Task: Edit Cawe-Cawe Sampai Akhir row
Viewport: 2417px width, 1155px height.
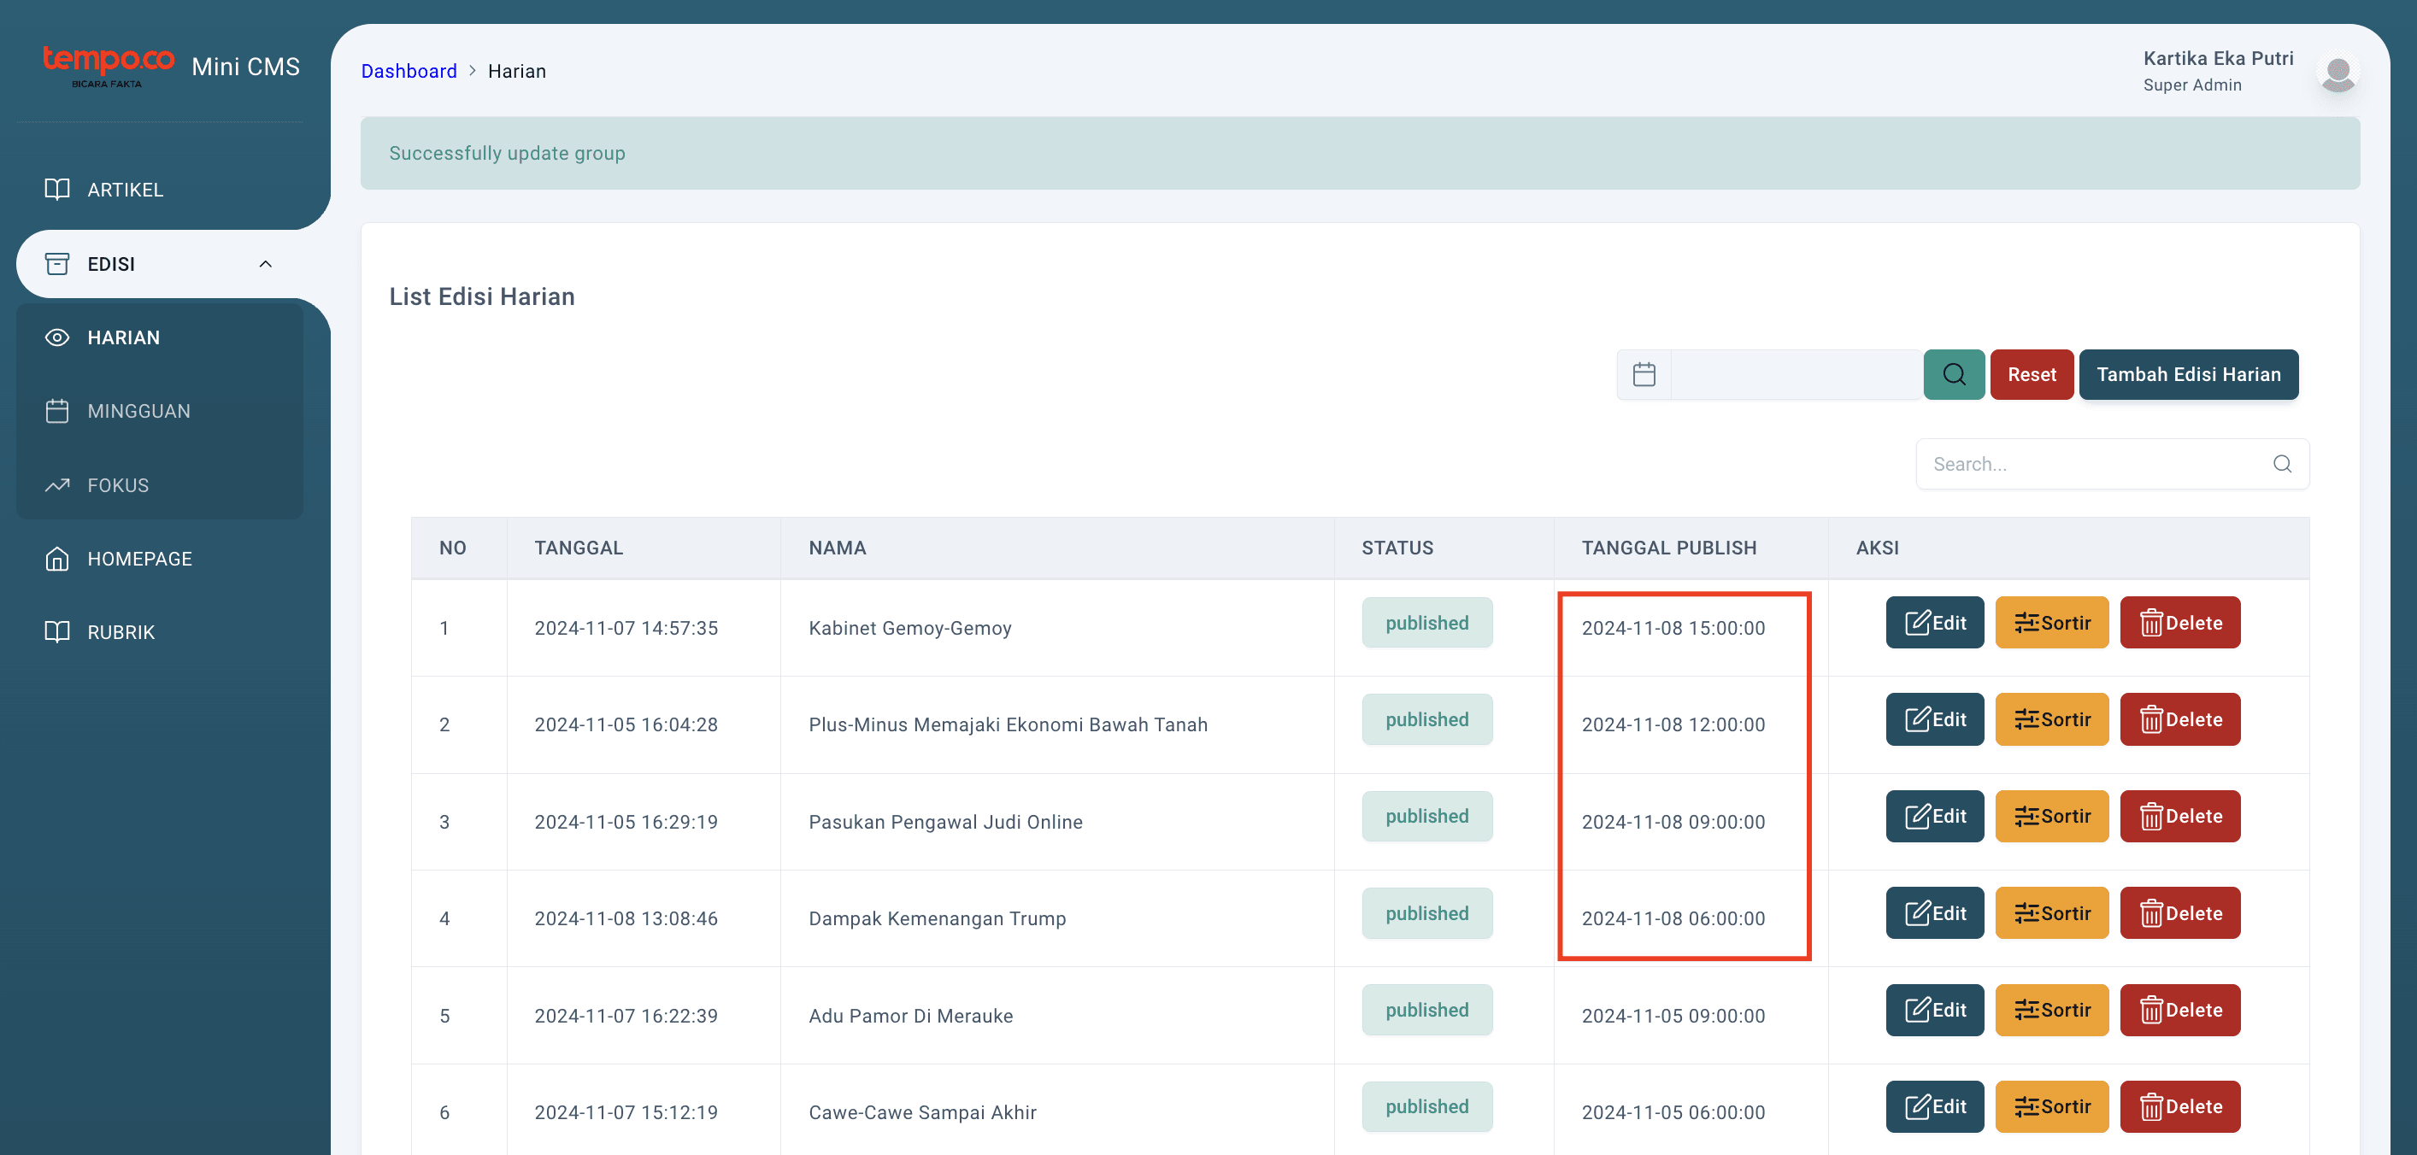Action: [x=1935, y=1106]
